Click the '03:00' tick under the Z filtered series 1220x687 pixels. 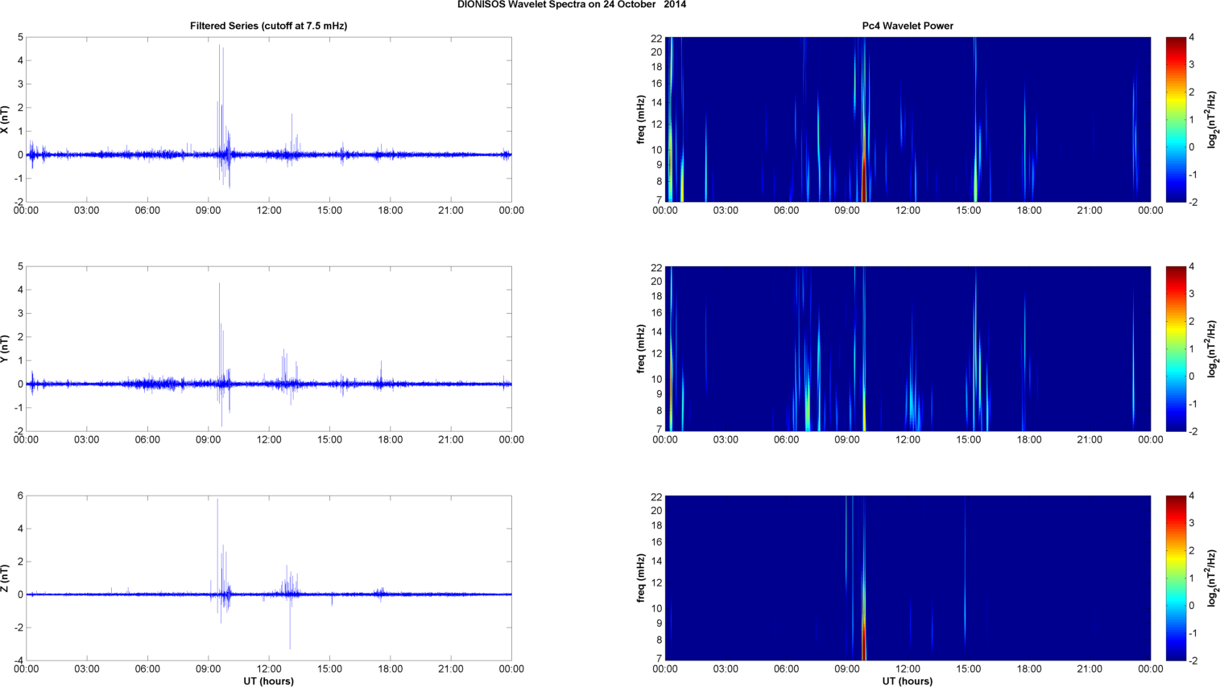(87, 669)
